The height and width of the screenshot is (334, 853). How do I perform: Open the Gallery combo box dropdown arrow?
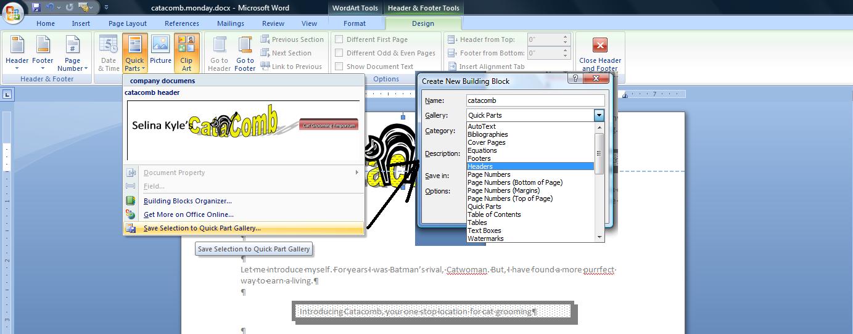599,115
